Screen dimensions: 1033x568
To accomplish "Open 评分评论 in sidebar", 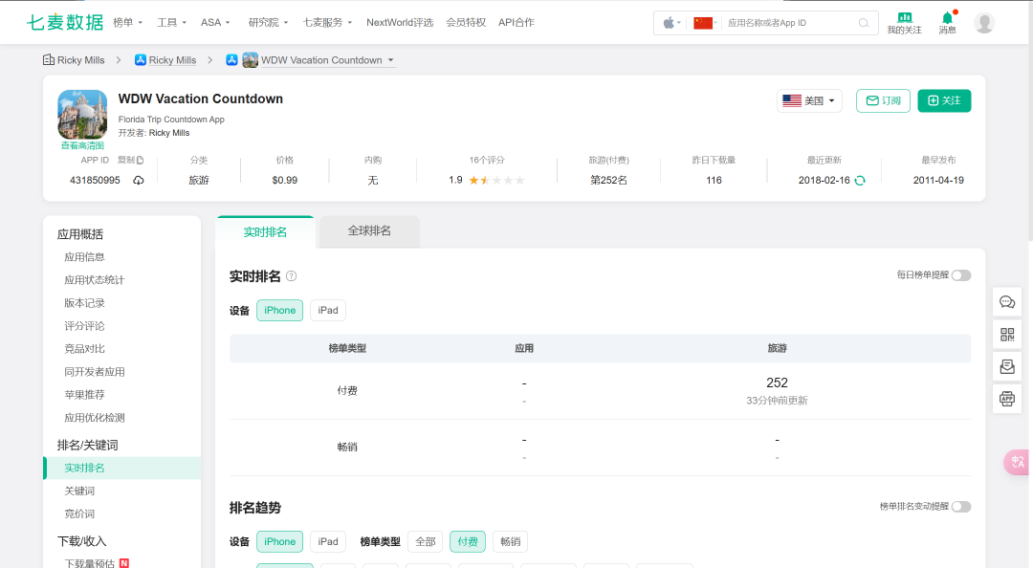I will [x=84, y=326].
